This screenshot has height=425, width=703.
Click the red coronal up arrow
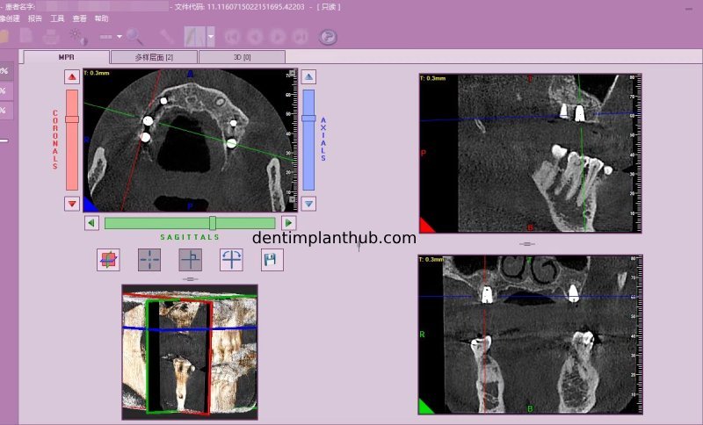click(x=72, y=77)
